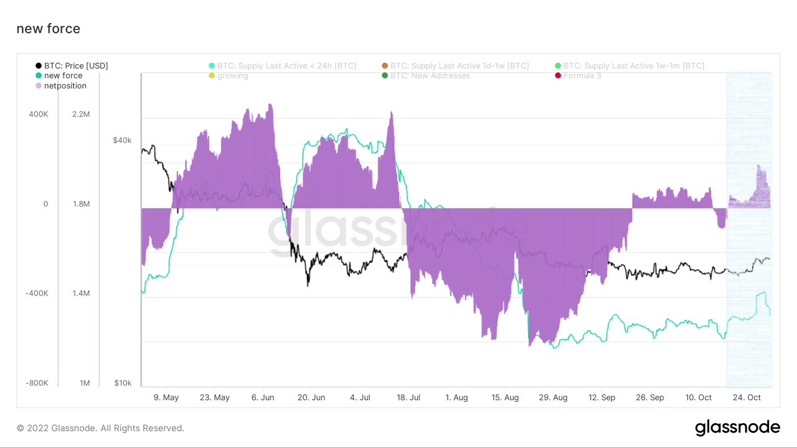Click the $40k price axis label
797x448 pixels.
pos(122,141)
